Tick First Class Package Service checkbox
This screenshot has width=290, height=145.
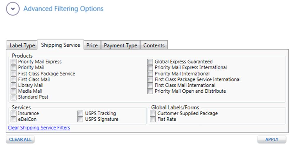click(14, 74)
